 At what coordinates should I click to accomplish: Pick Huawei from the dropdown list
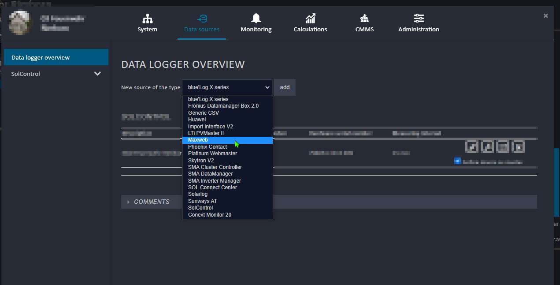tap(227, 120)
